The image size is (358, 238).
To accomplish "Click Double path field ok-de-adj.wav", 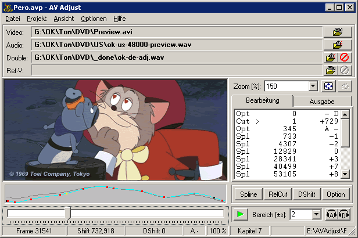I will tap(177, 57).
